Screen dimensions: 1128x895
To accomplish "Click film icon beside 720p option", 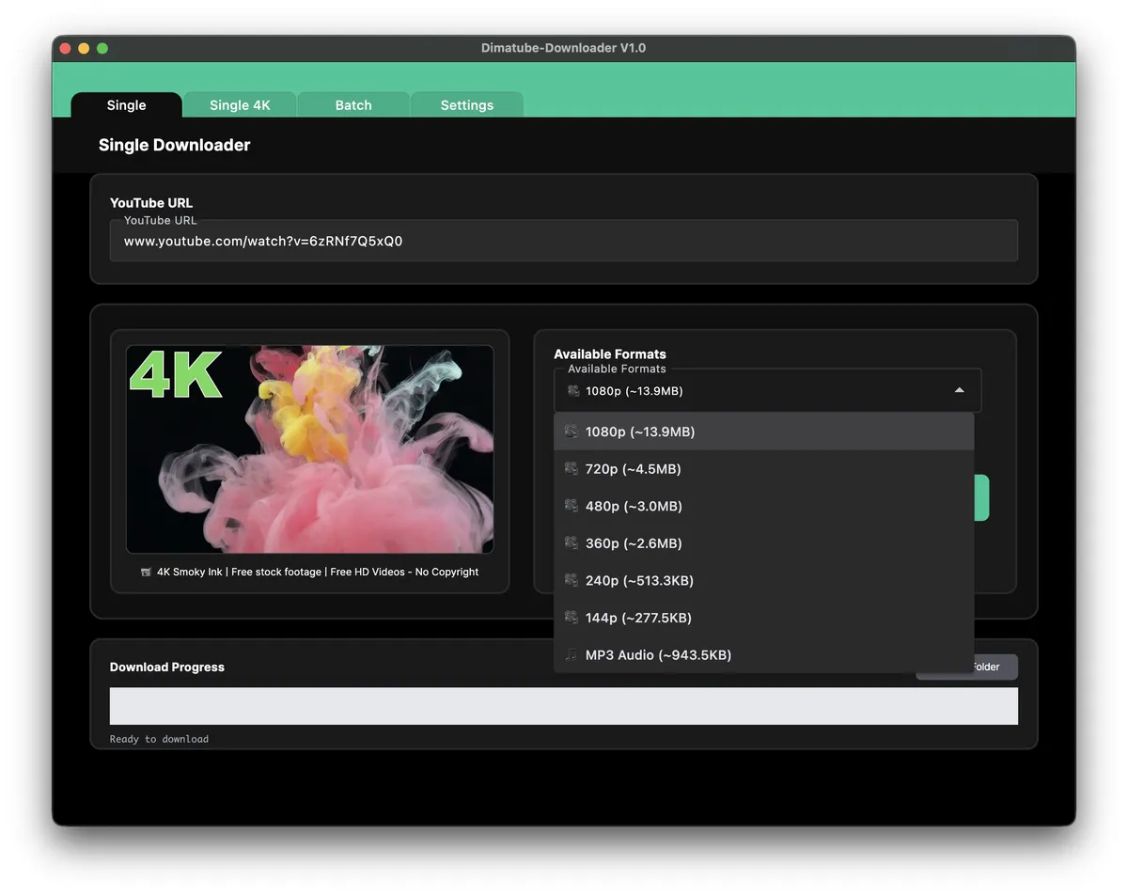I will [571, 468].
